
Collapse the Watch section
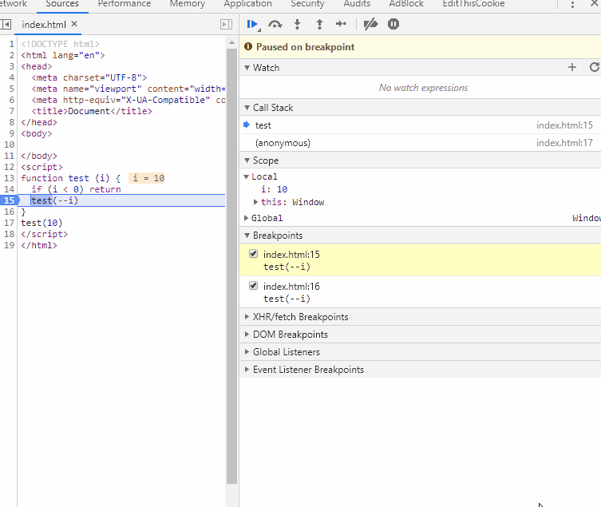click(x=247, y=68)
